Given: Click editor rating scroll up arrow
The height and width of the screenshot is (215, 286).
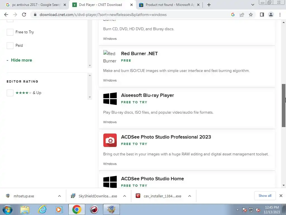Looking at the screenshot, I should tap(90, 75).
